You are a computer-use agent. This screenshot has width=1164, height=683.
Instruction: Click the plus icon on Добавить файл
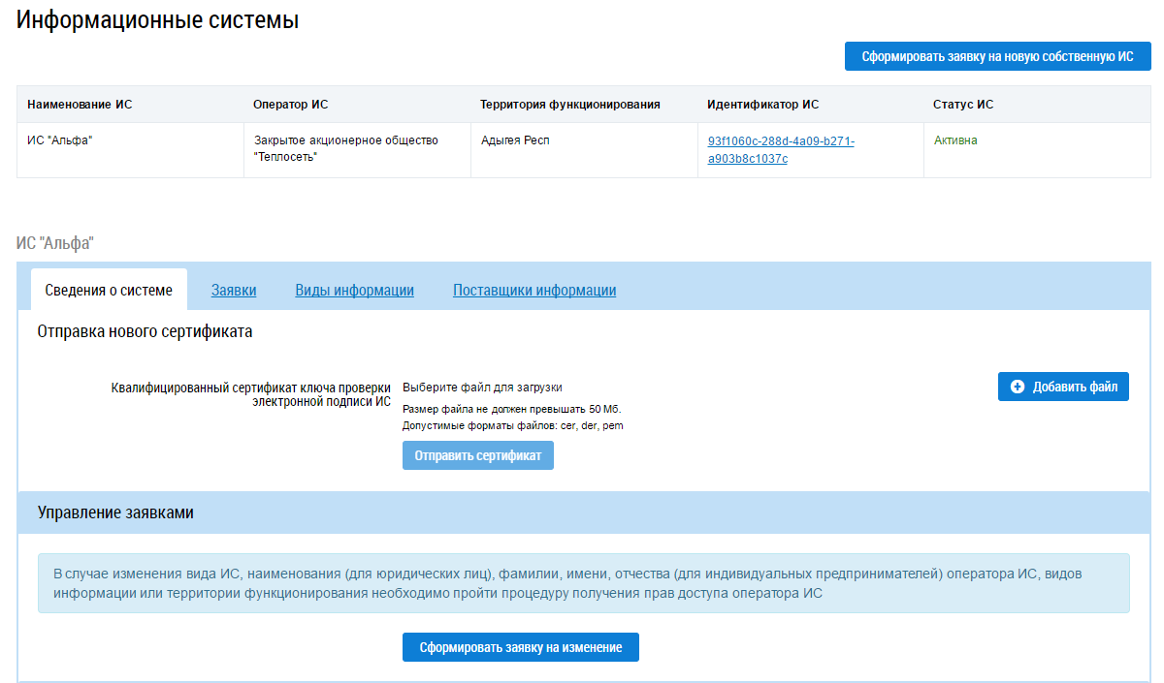pyautogui.click(x=1017, y=387)
